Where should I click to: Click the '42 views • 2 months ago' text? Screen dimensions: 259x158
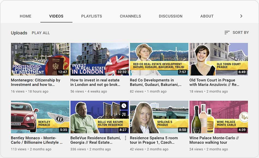(x=149, y=149)
